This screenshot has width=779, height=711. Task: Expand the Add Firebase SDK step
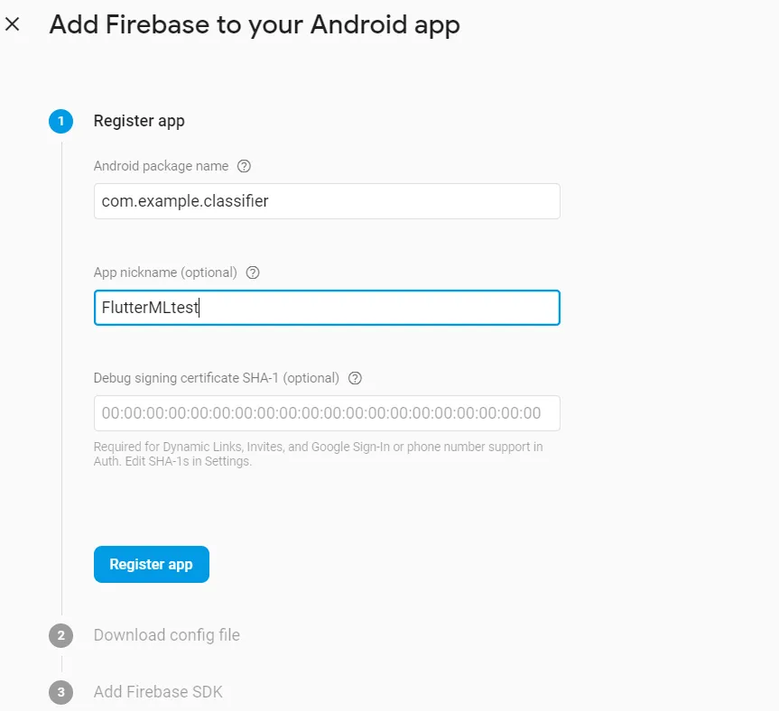pos(158,692)
